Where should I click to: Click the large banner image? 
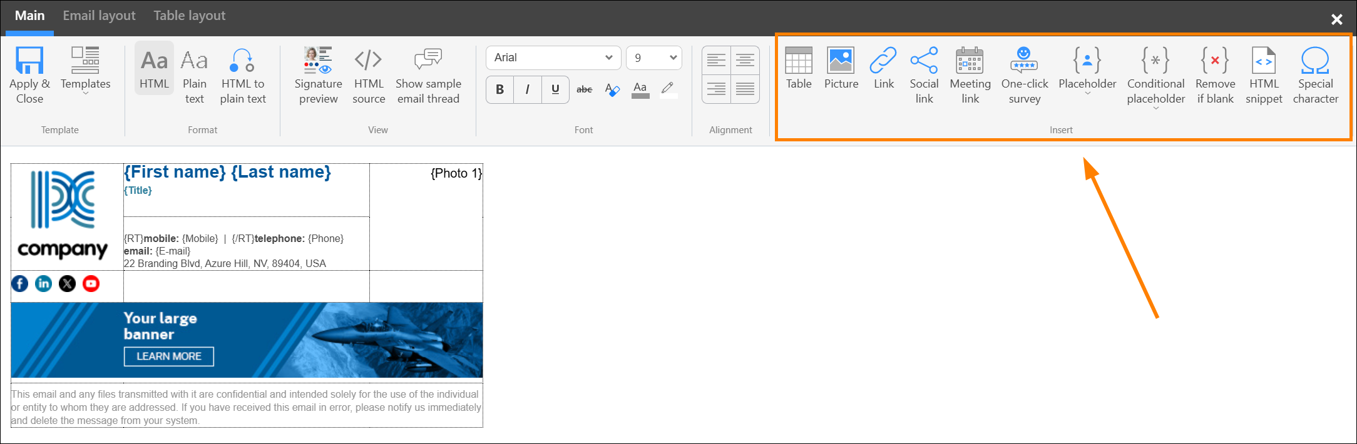point(247,340)
